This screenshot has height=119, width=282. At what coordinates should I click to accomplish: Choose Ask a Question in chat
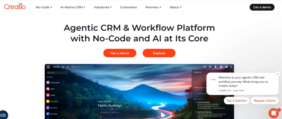[x=237, y=101]
